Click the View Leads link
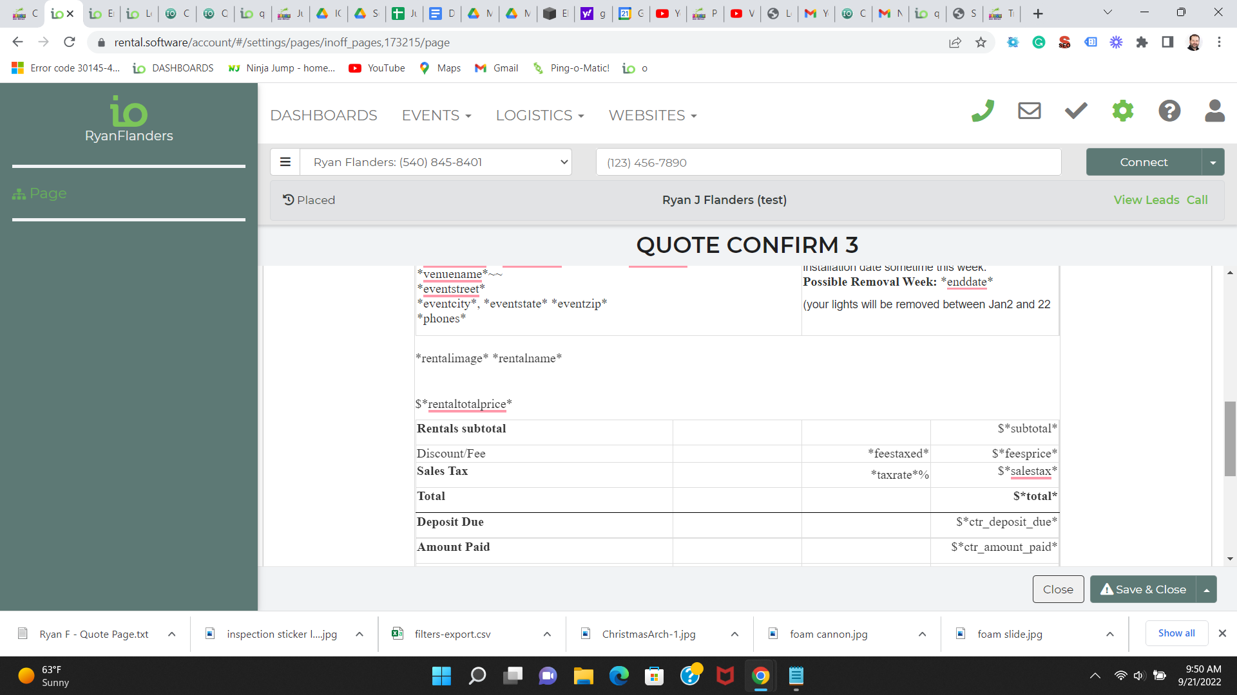This screenshot has width=1237, height=695. 1146,200
